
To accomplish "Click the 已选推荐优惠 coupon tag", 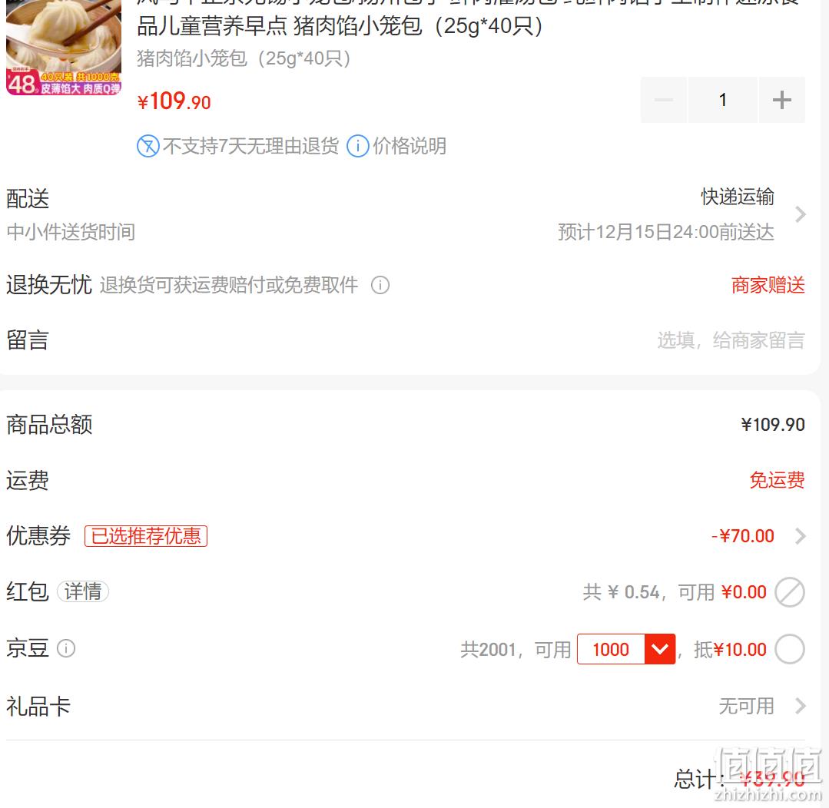I will coord(146,536).
